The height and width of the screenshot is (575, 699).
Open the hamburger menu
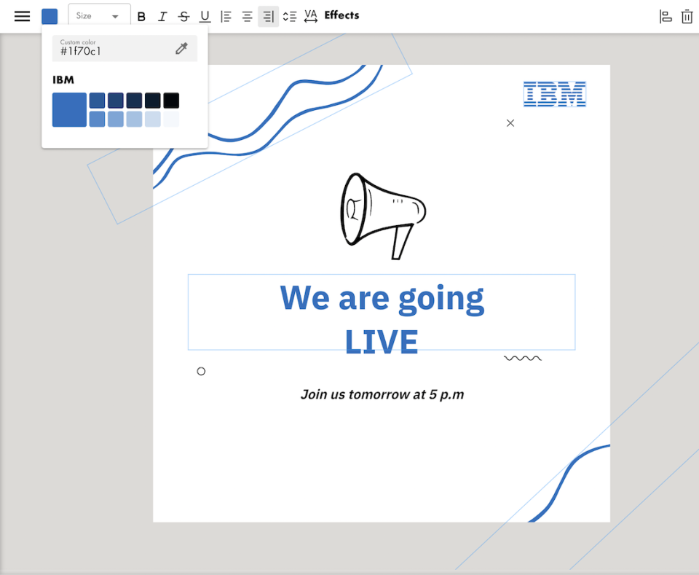pos(23,16)
